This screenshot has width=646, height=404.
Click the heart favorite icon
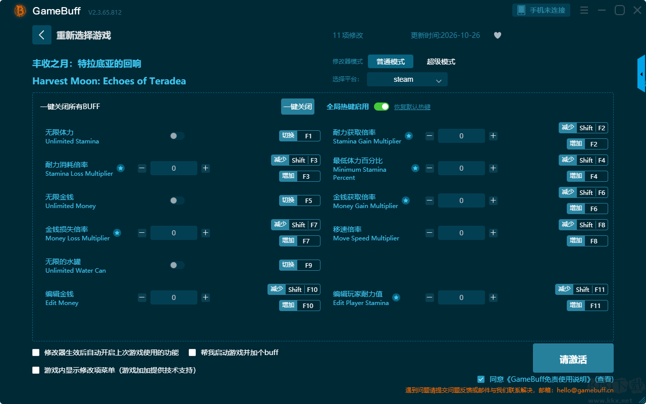498,35
